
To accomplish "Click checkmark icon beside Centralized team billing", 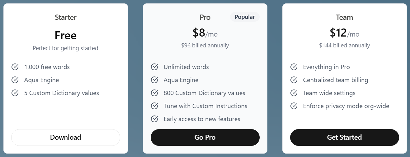I will [x=294, y=80].
